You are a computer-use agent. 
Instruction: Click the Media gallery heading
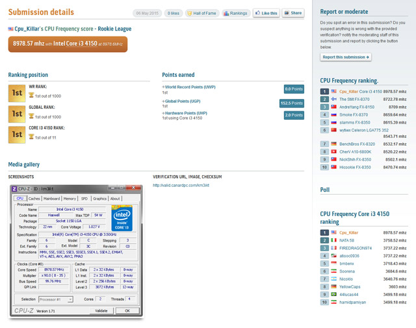(24, 165)
